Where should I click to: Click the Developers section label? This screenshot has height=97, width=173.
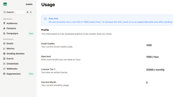pos(8,39)
